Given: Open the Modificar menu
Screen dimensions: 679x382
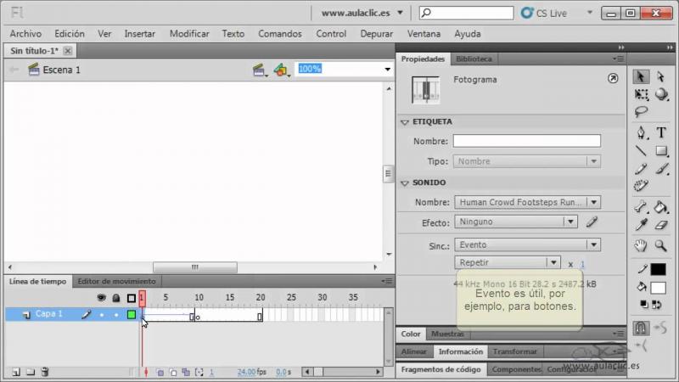Looking at the screenshot, I should tap(189, 34).
